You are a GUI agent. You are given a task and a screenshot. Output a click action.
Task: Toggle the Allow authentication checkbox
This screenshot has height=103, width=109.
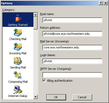[44, 81]
